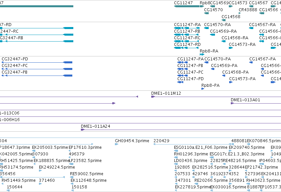Screen dimensions: 281x192
Task: Select transcript CG11247-RD
Action: [187, 45]
